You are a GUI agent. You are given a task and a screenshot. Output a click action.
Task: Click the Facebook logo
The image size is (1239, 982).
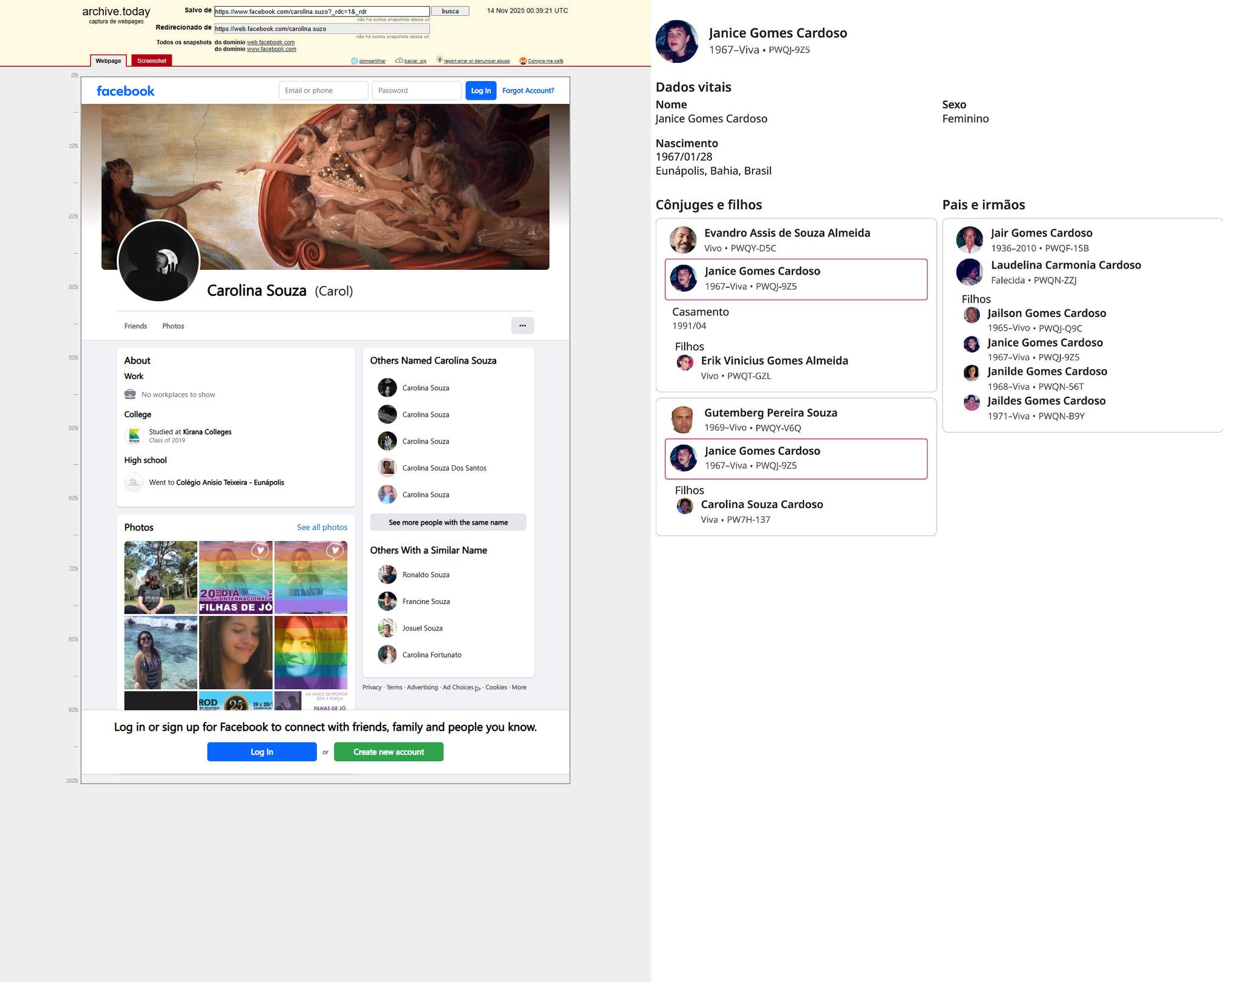coord(125,91)
